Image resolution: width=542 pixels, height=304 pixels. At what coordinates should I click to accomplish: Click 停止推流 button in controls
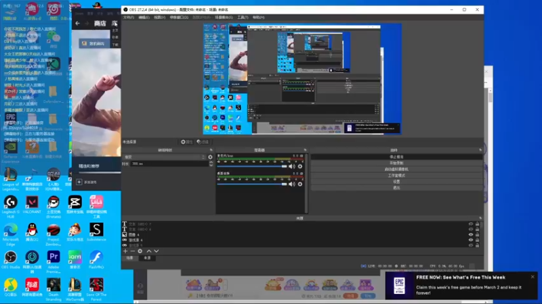[x=396, y=157]
